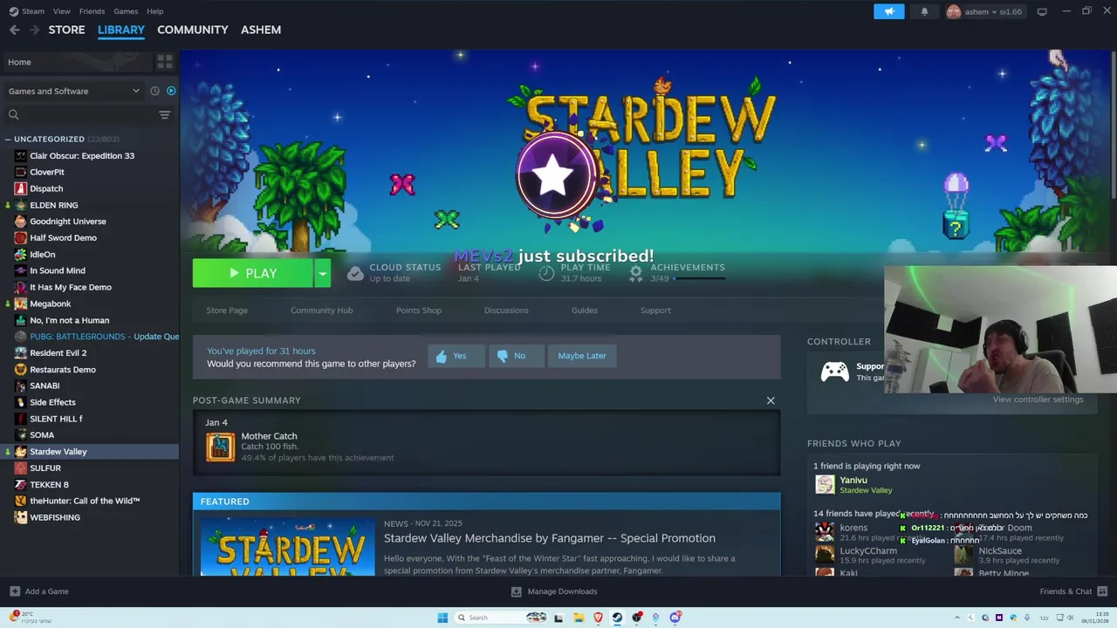The height and width of the screenshot is (628, 1117).
Task: Go back with the navigation arrow
Action: click(x=15, y=30)
